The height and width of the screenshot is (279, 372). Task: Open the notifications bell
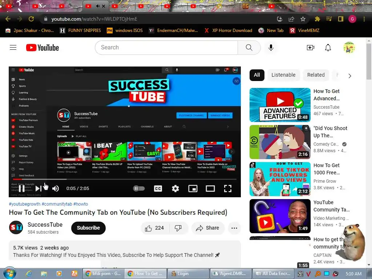328,48
